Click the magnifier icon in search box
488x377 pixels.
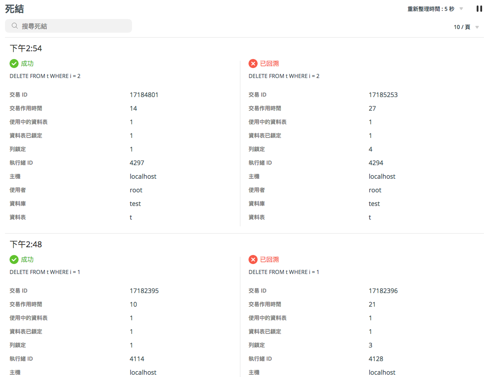tap(15, 26)
